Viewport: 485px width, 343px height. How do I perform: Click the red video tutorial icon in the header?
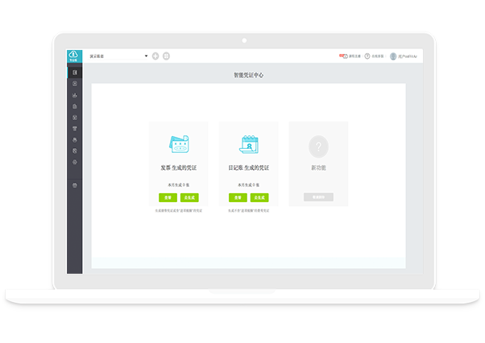point(343,56)
